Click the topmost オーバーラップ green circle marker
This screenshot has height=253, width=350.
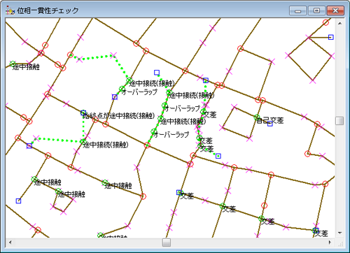tap(122, 89)
